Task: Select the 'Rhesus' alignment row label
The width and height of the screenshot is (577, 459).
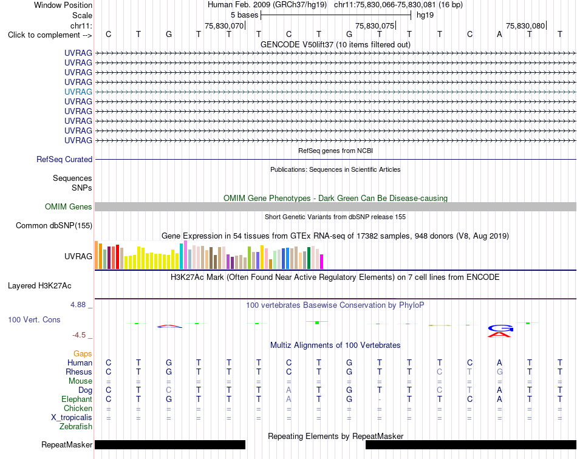Action: click(79, 372)
